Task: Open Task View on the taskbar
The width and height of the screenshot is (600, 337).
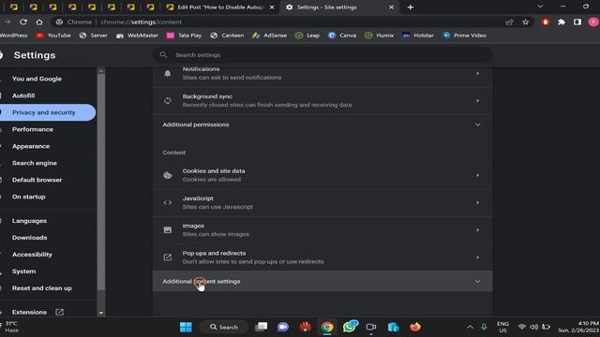Action: point(262,327)
